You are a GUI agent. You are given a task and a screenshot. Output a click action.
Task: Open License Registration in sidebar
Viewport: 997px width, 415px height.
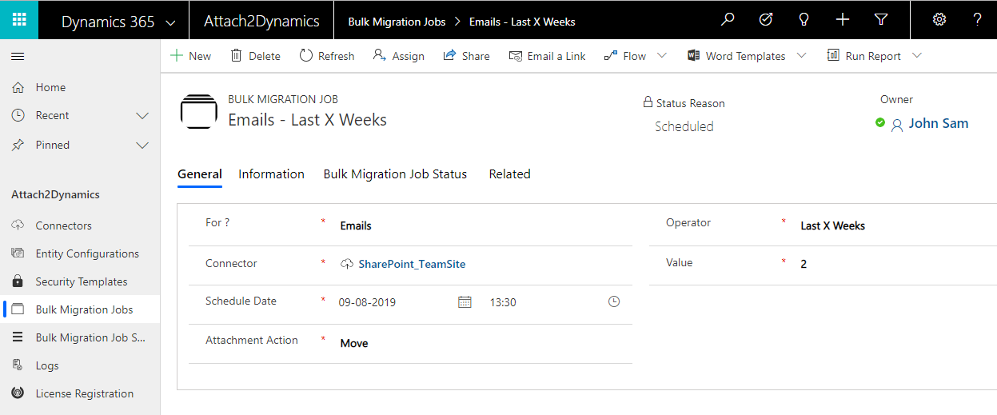coord(80,393)
